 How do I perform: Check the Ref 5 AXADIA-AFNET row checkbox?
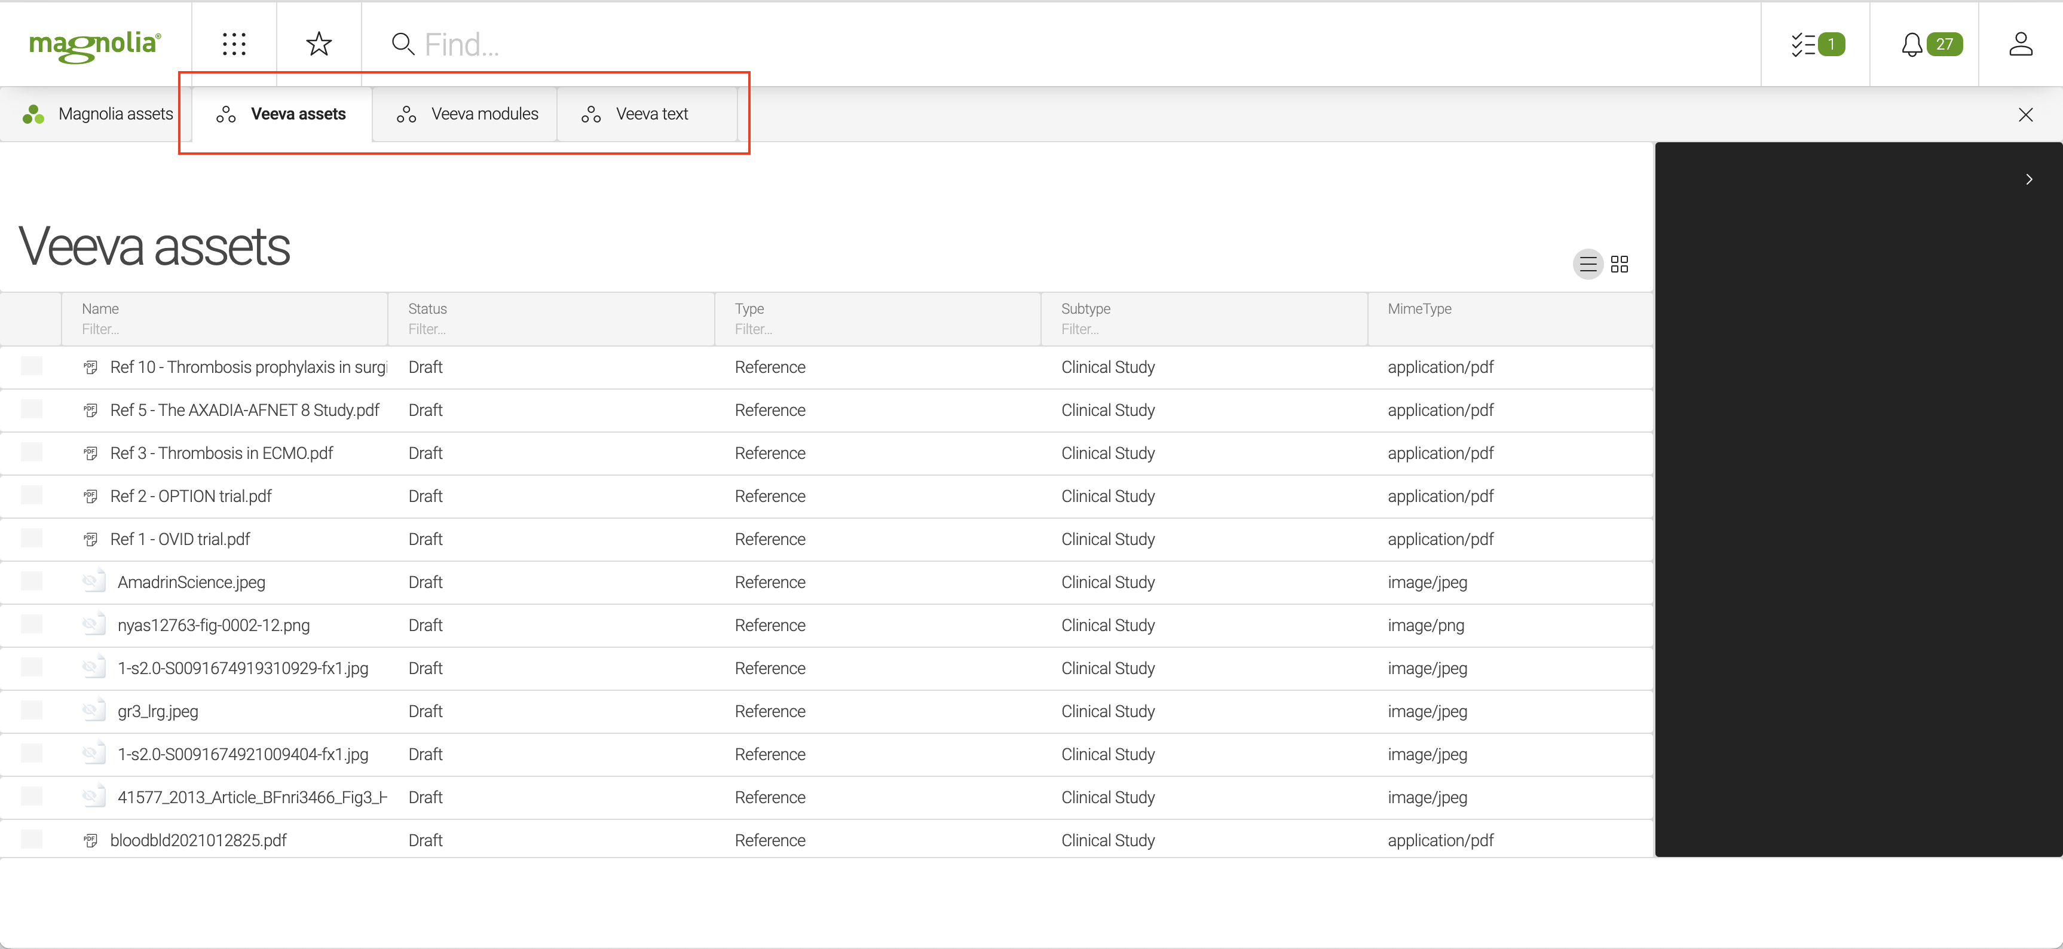click(32, 409)
